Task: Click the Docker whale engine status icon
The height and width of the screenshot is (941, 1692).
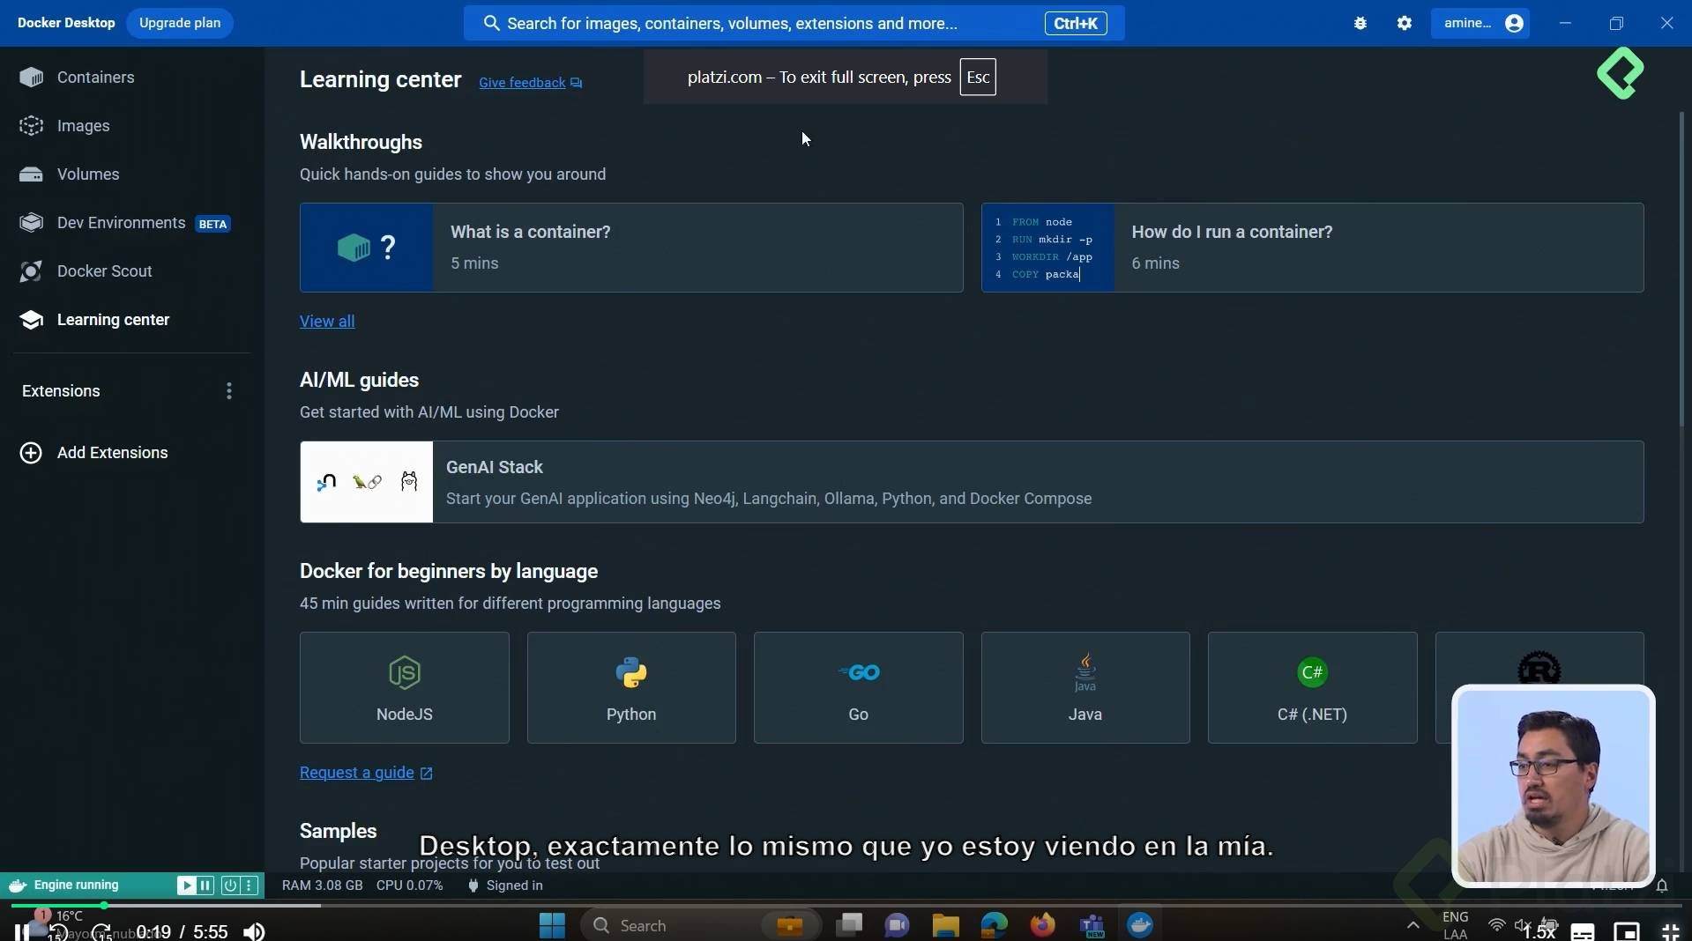Action: click(x=18, y=885)
